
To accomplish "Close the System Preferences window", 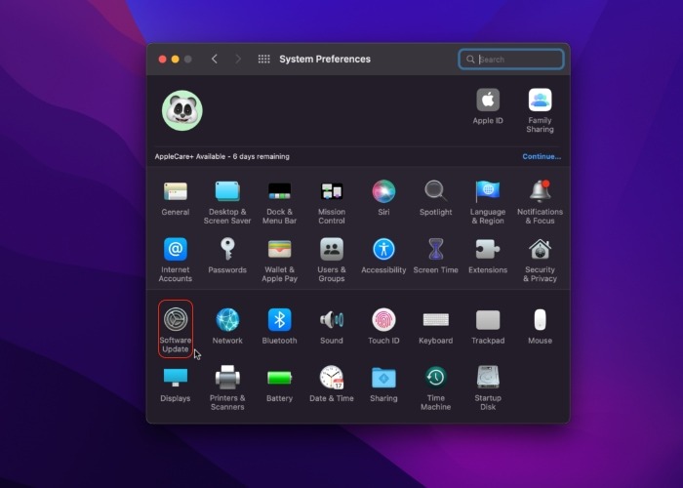I will [163, 60].
